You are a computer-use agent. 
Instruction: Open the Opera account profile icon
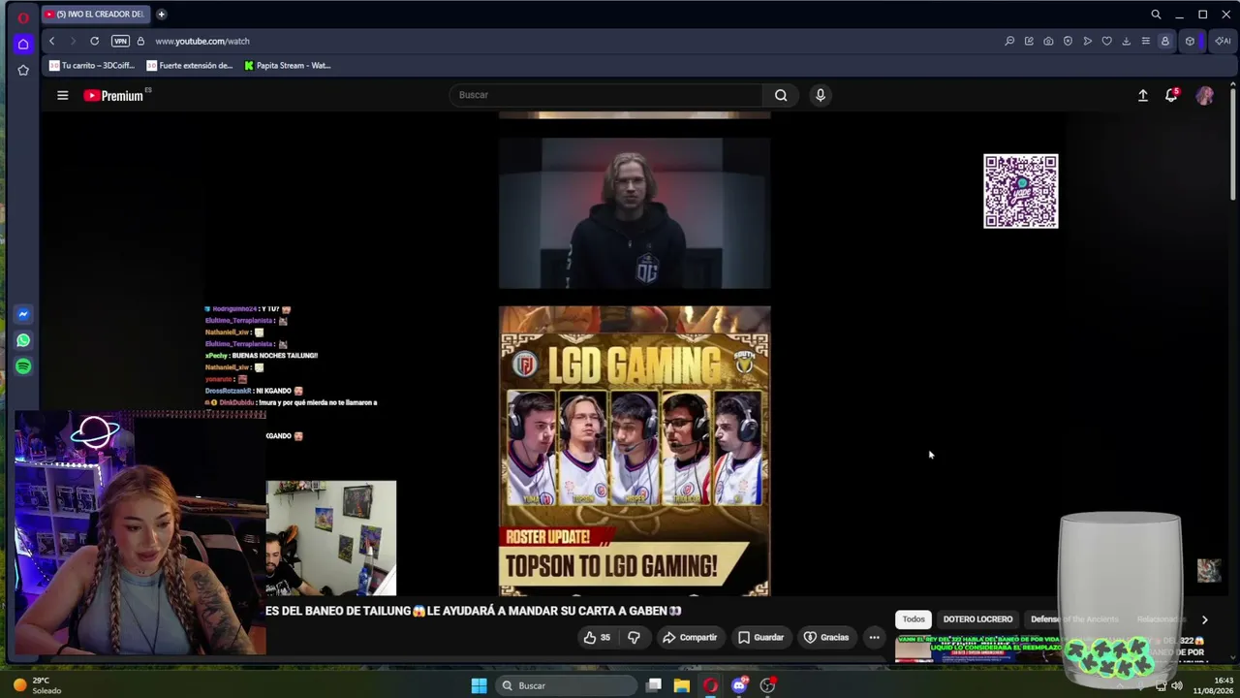[1165, 41]
